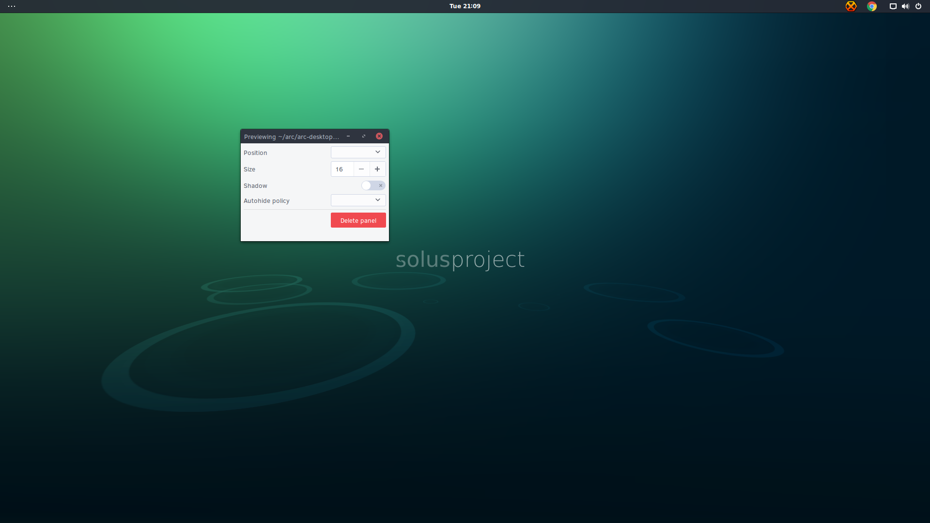Viewport: 930px width, 523px height.
Task: Increase panel size with plus button
Action: tap(377, 169)
